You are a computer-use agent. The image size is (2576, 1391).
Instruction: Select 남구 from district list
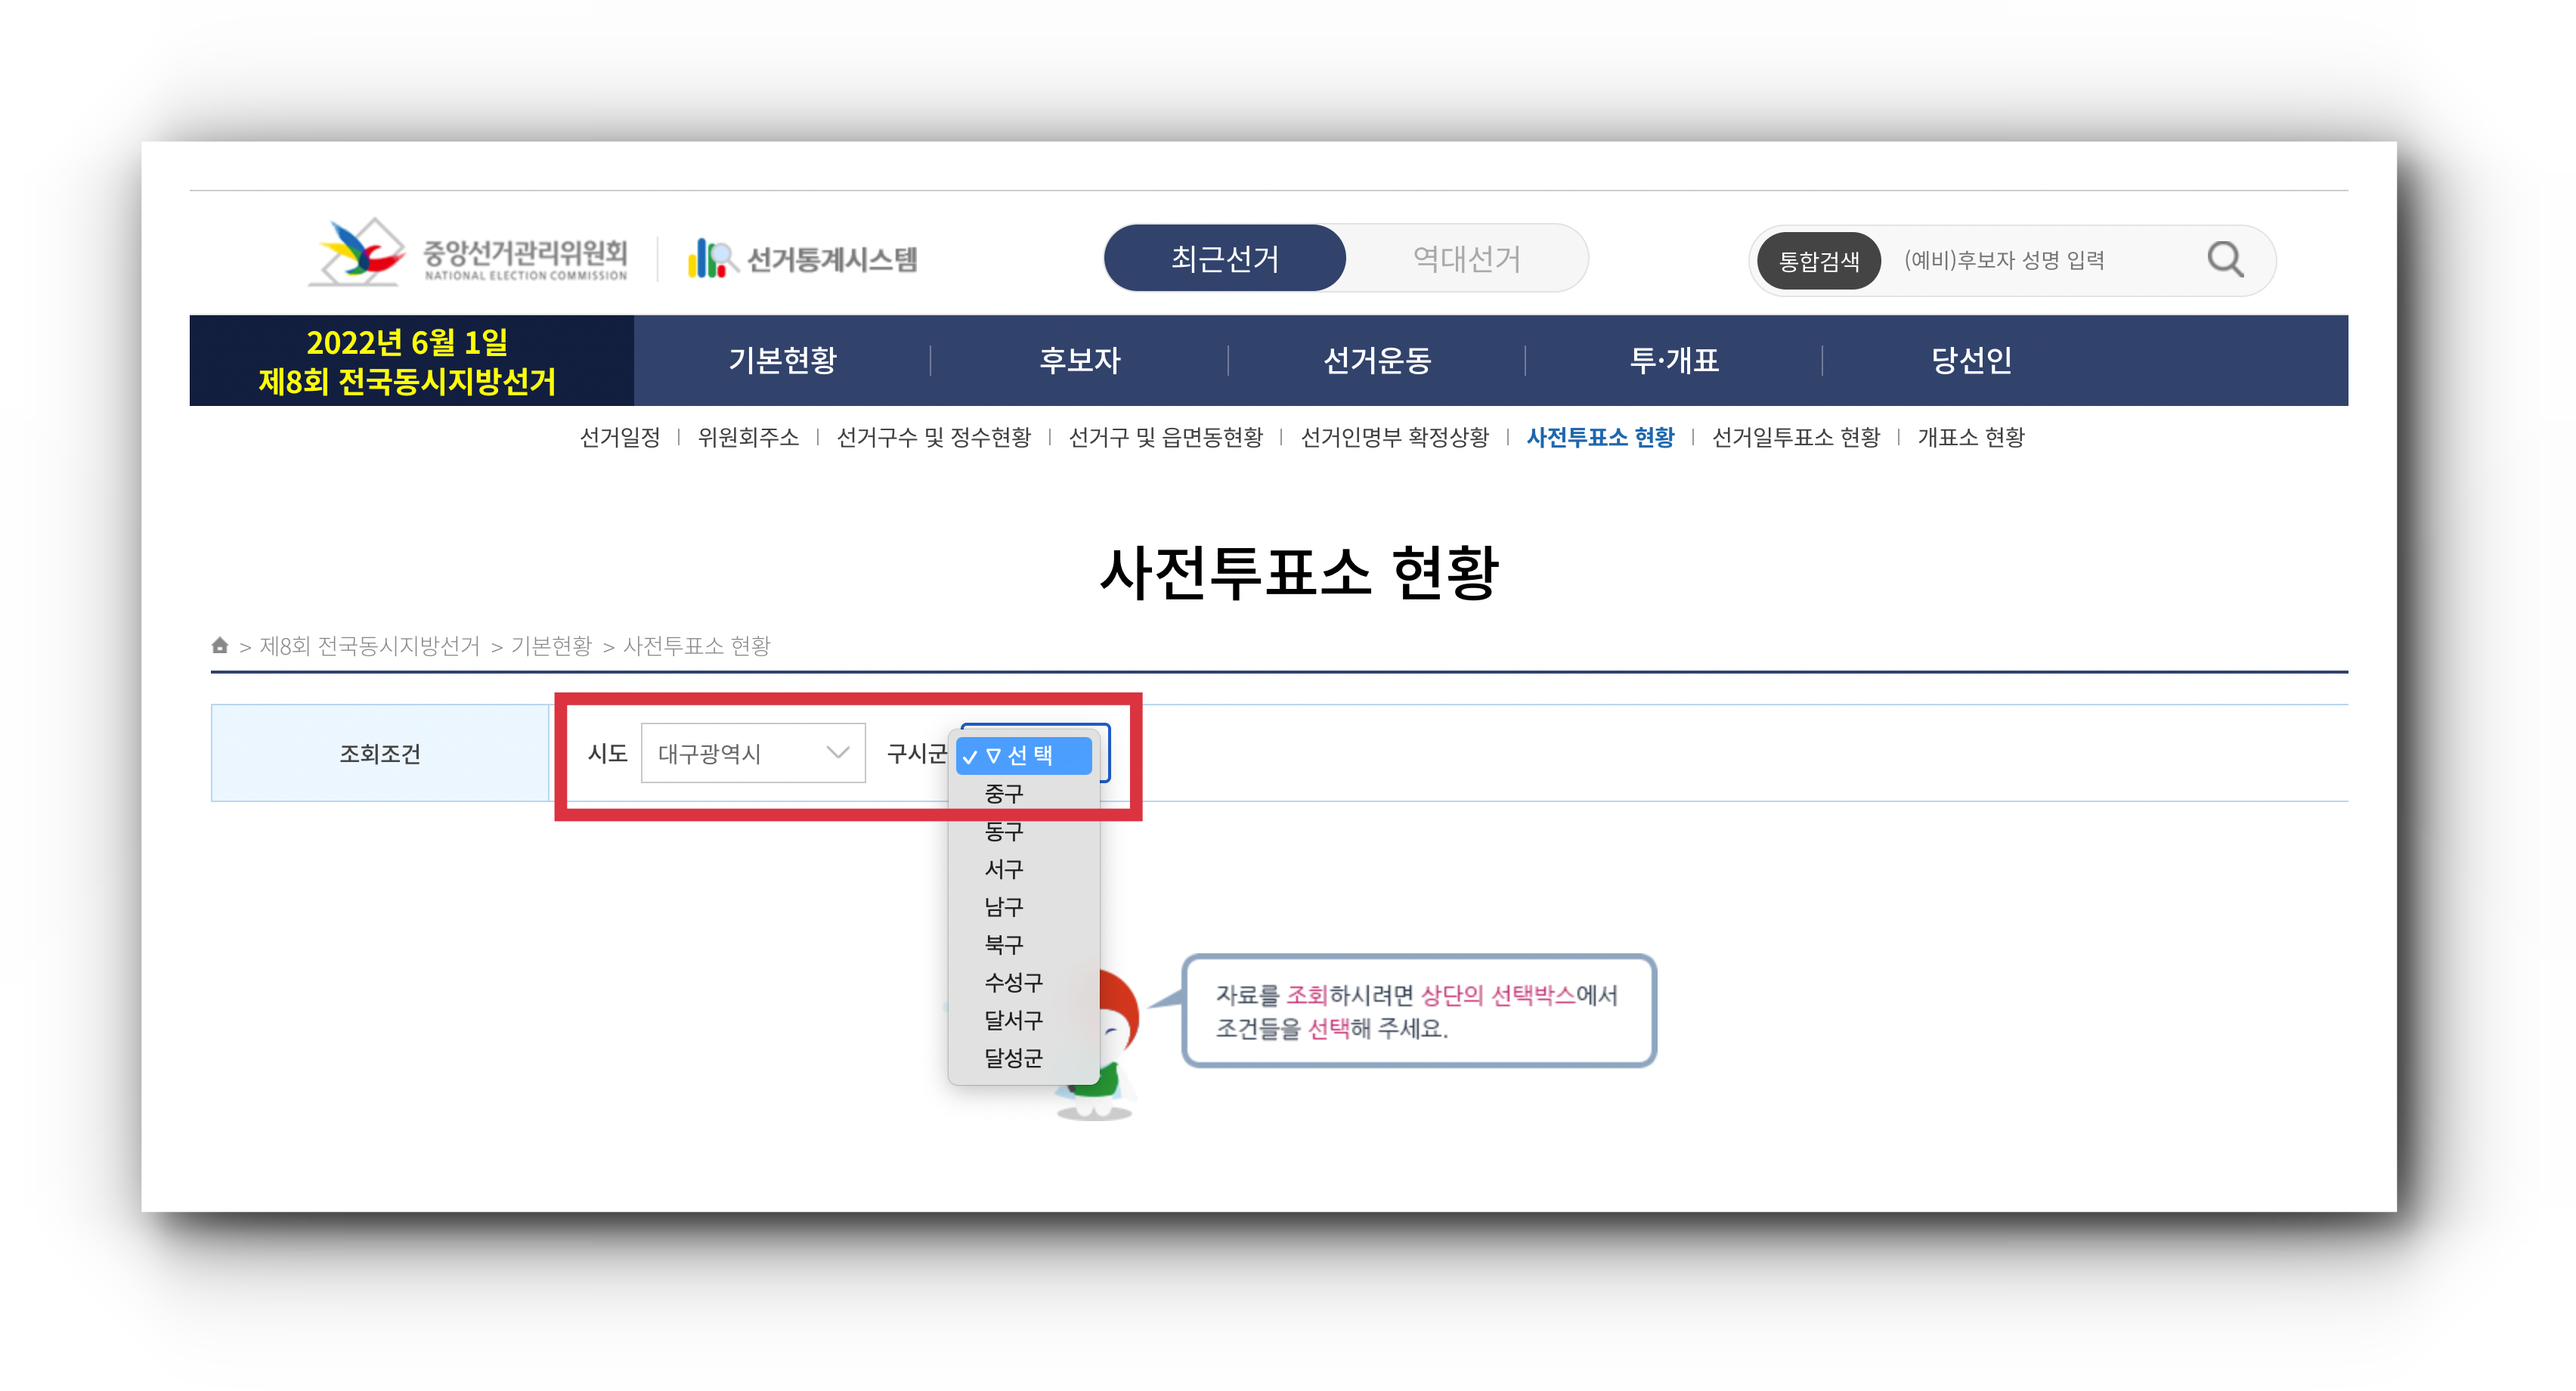coord(1024,907)
